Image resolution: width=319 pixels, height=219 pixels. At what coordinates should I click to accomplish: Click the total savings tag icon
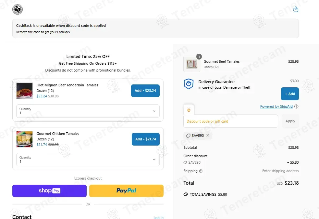pyautogui.click(x=186, y=194)
